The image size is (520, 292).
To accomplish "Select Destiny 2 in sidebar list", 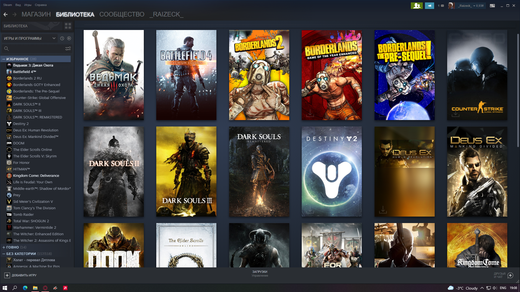I will [21, 124].
